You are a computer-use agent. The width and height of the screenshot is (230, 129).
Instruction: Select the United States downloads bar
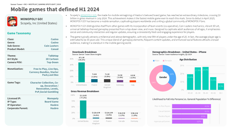pos(82,73)
